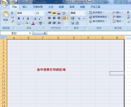Click the 粘贴 paste button
The width and height of the screenshot is (131, 107).
6,17
